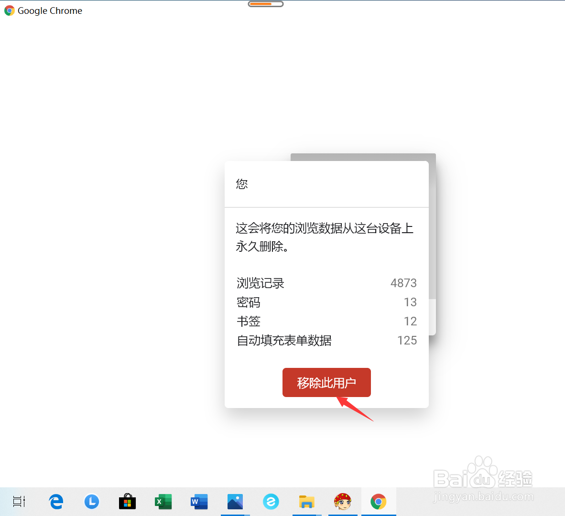Open the light-blue e browser taskbar icon
The height and width of the screenshot is (516, 565).
tap(271, 502)
